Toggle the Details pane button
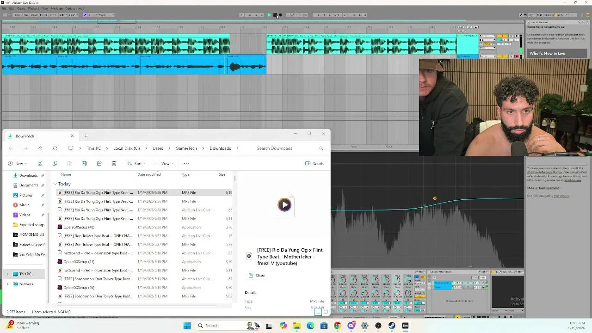 click(x=314, y=164)
